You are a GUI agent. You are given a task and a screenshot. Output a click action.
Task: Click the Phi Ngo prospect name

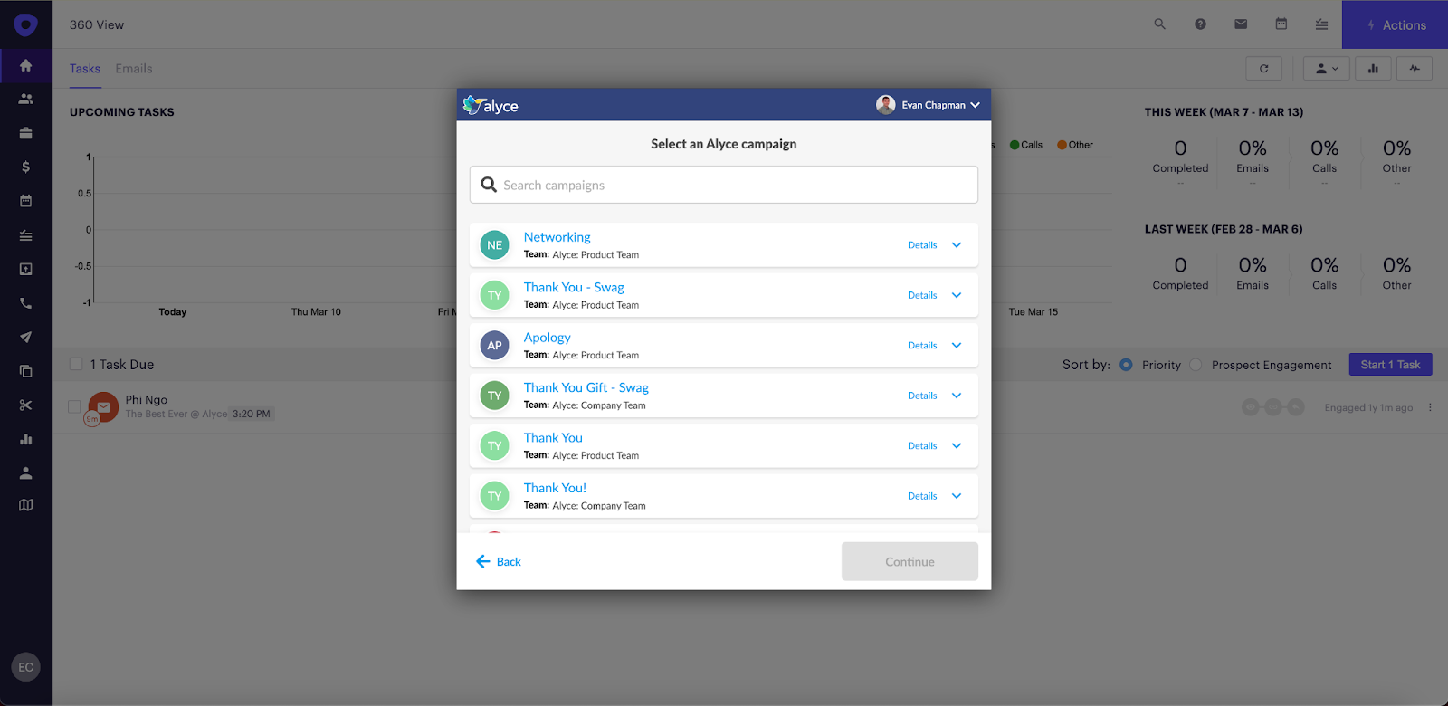click(146, 399)
